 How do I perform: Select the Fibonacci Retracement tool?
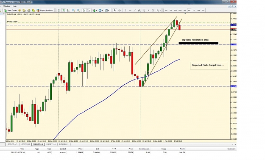[144, 10]
